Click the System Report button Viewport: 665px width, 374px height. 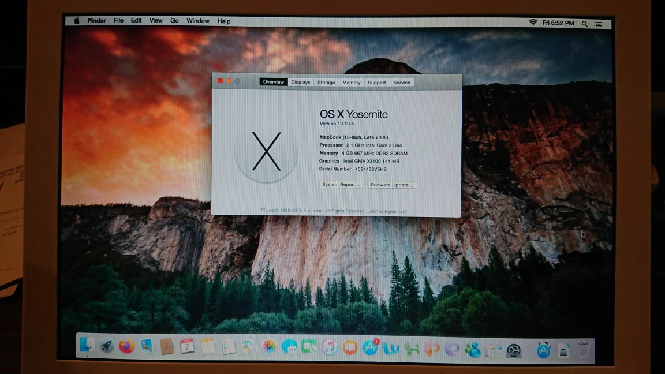(x=341, y=185)
